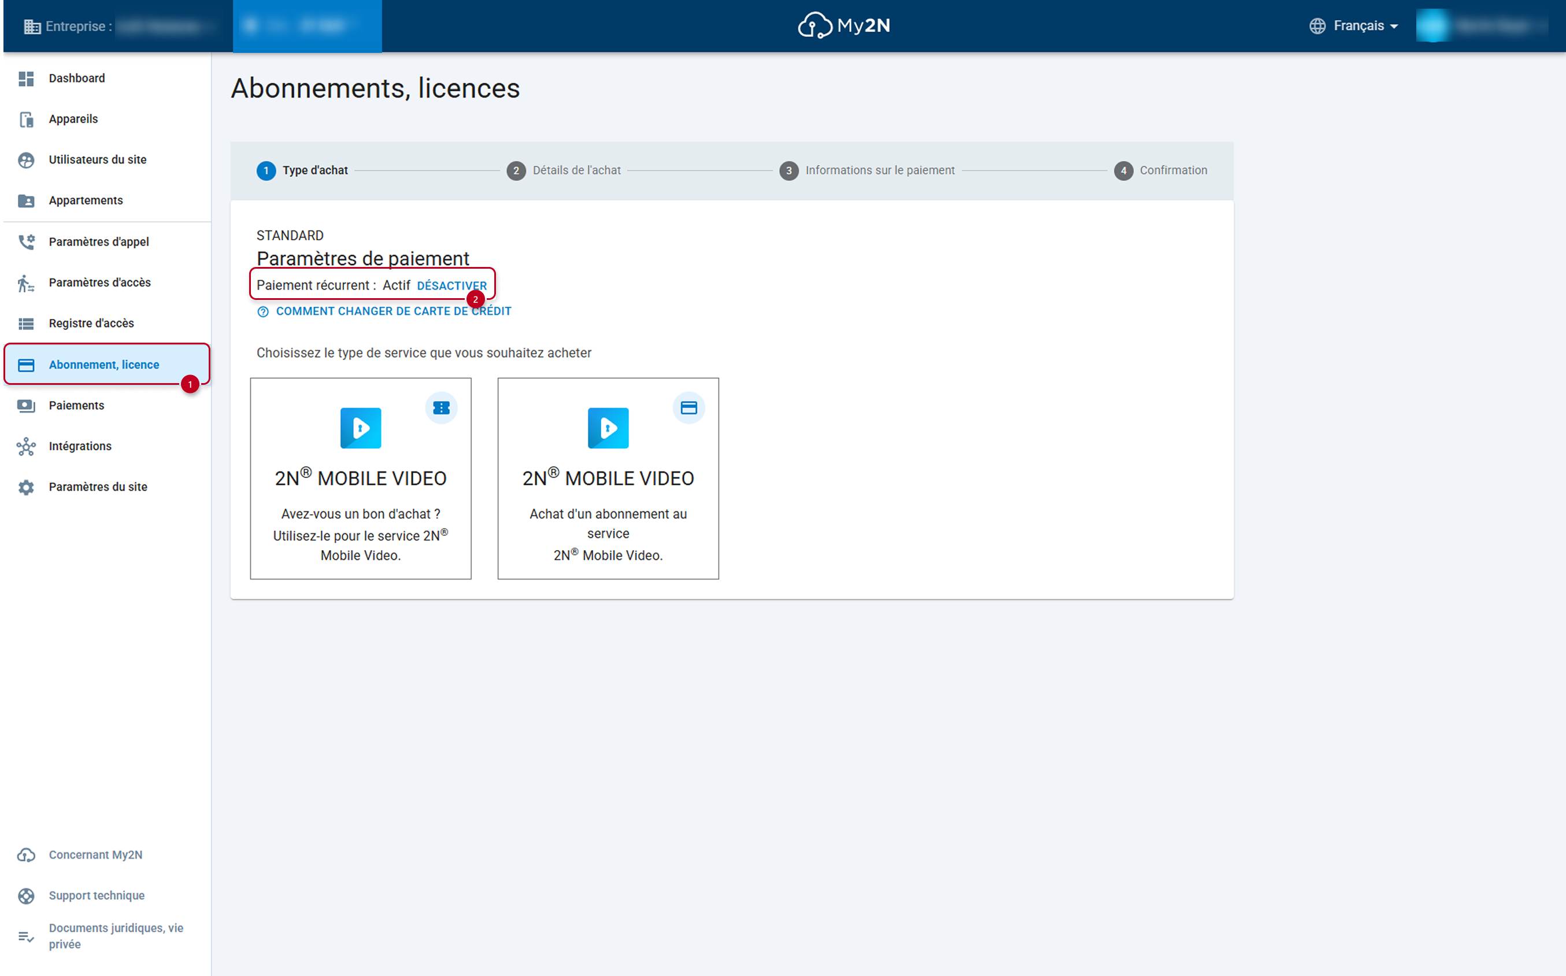Viewport: 1566px width, 976px height.
Task: Click the Registre d'accès list icon
Action: coord(26,324)
